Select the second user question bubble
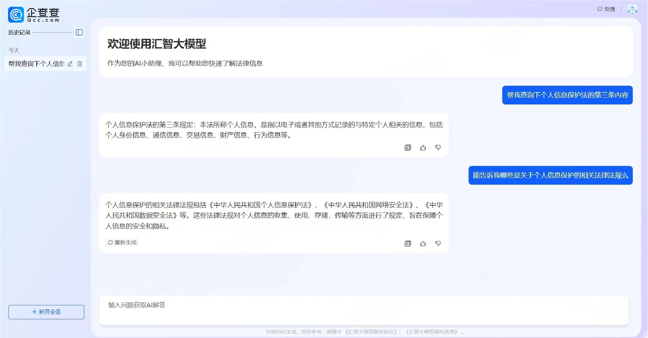Image resolution: width=648 pixels, height=338 pixels. (x=550, y=175)
